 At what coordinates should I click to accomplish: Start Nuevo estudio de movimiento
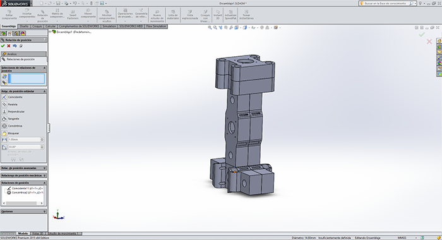[157, 16]
